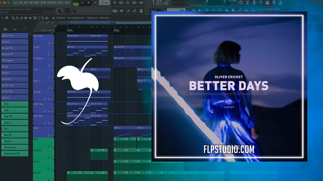Screen dimensions: 323x181
Task: Show patterns via piano icon in picker
Action: 5,29
